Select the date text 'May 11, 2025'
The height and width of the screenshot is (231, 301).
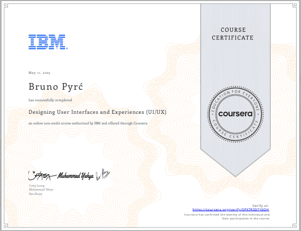39,73
